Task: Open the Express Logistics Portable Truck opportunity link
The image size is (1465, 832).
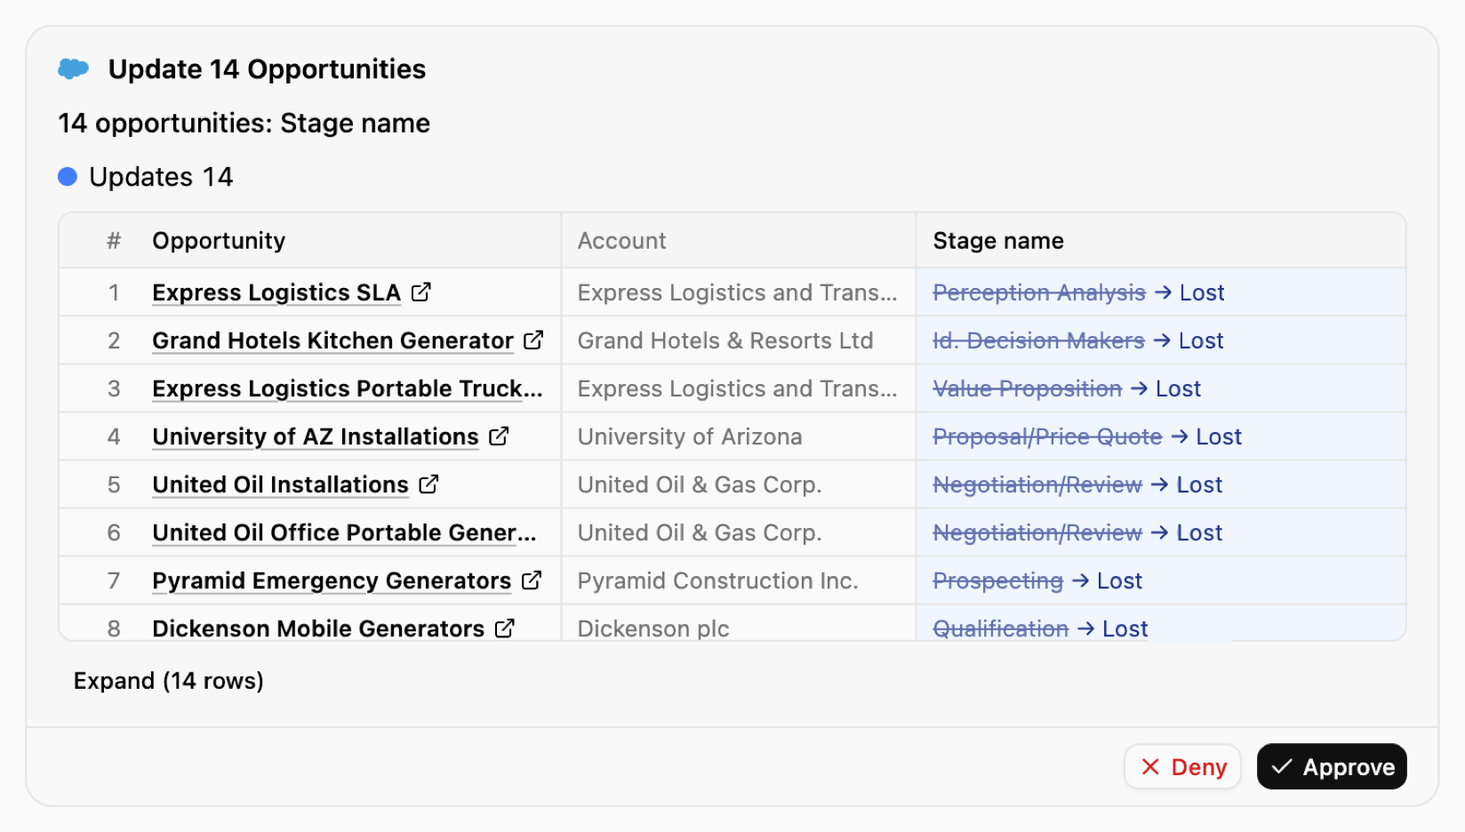Action: [347, 388]
